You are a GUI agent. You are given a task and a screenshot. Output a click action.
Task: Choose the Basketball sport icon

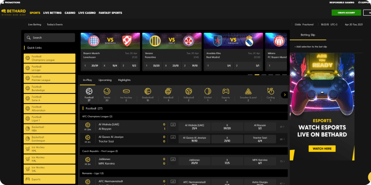click(x=147, y=92)
